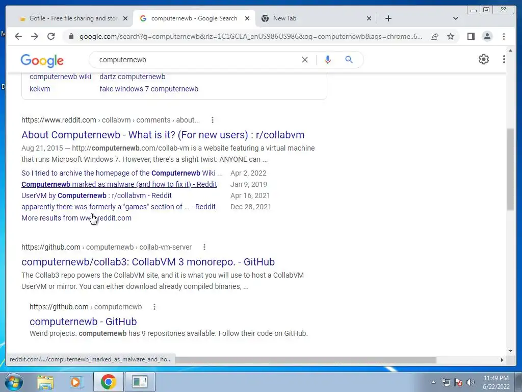Click the github.com collab-vm-server breadcrumb URL
The height and width of the screenshot is (392, 522).
[x=107, y=247]
